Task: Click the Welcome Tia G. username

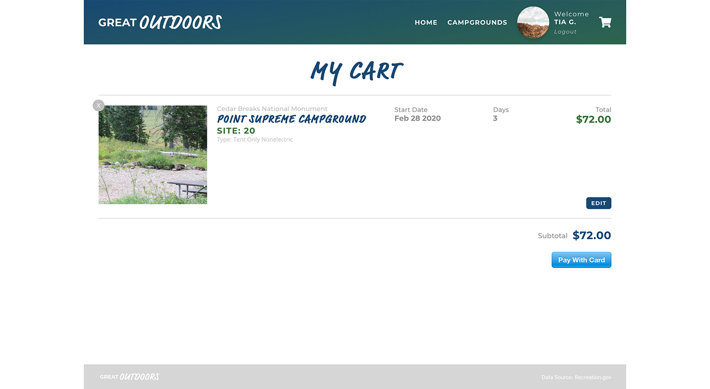Action: (x=565, y=22)
